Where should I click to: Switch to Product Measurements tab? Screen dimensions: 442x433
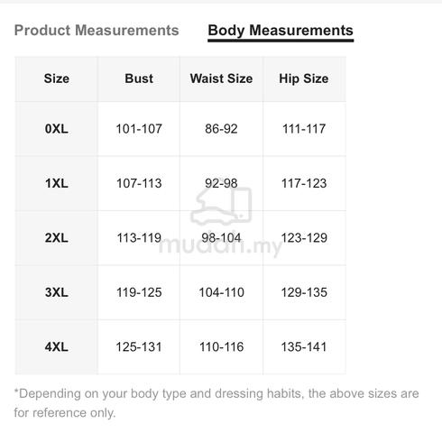(97, 31)
